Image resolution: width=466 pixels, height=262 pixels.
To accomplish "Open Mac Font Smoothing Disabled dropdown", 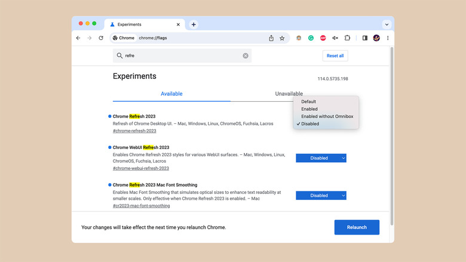I will [321, 196].
